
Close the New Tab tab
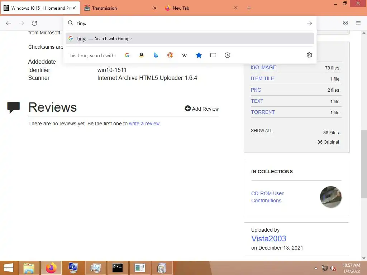coord(235,8)
